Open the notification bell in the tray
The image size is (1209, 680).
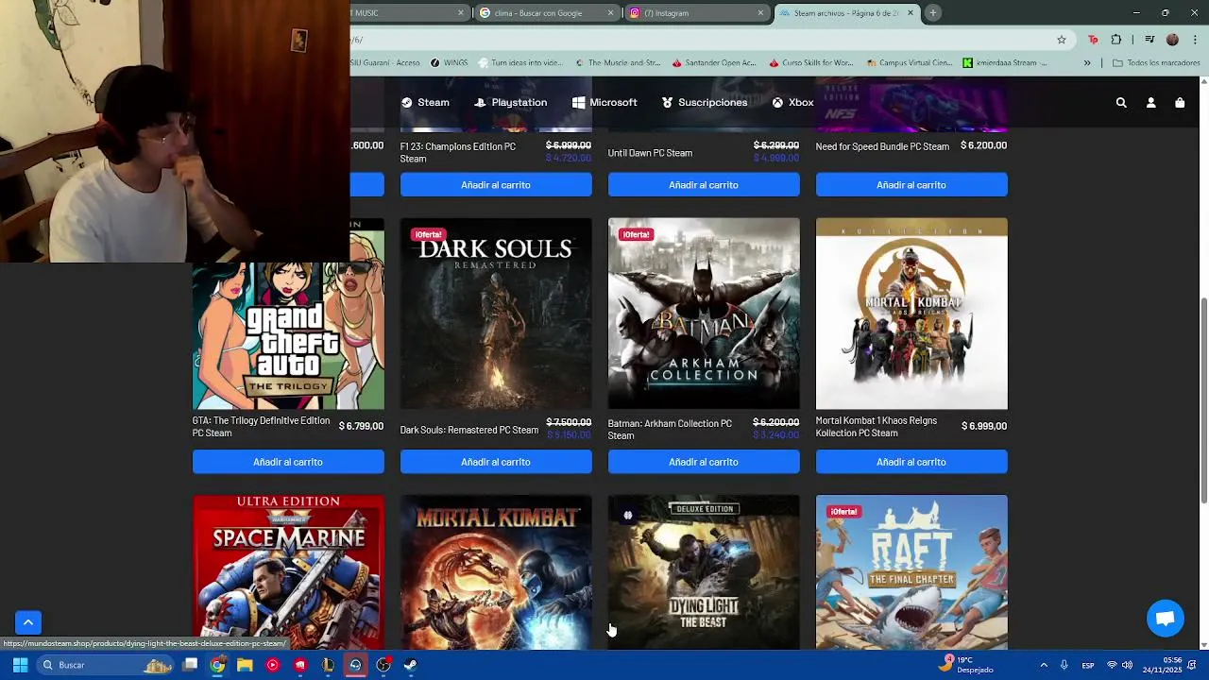click(x=1192, y=665)
